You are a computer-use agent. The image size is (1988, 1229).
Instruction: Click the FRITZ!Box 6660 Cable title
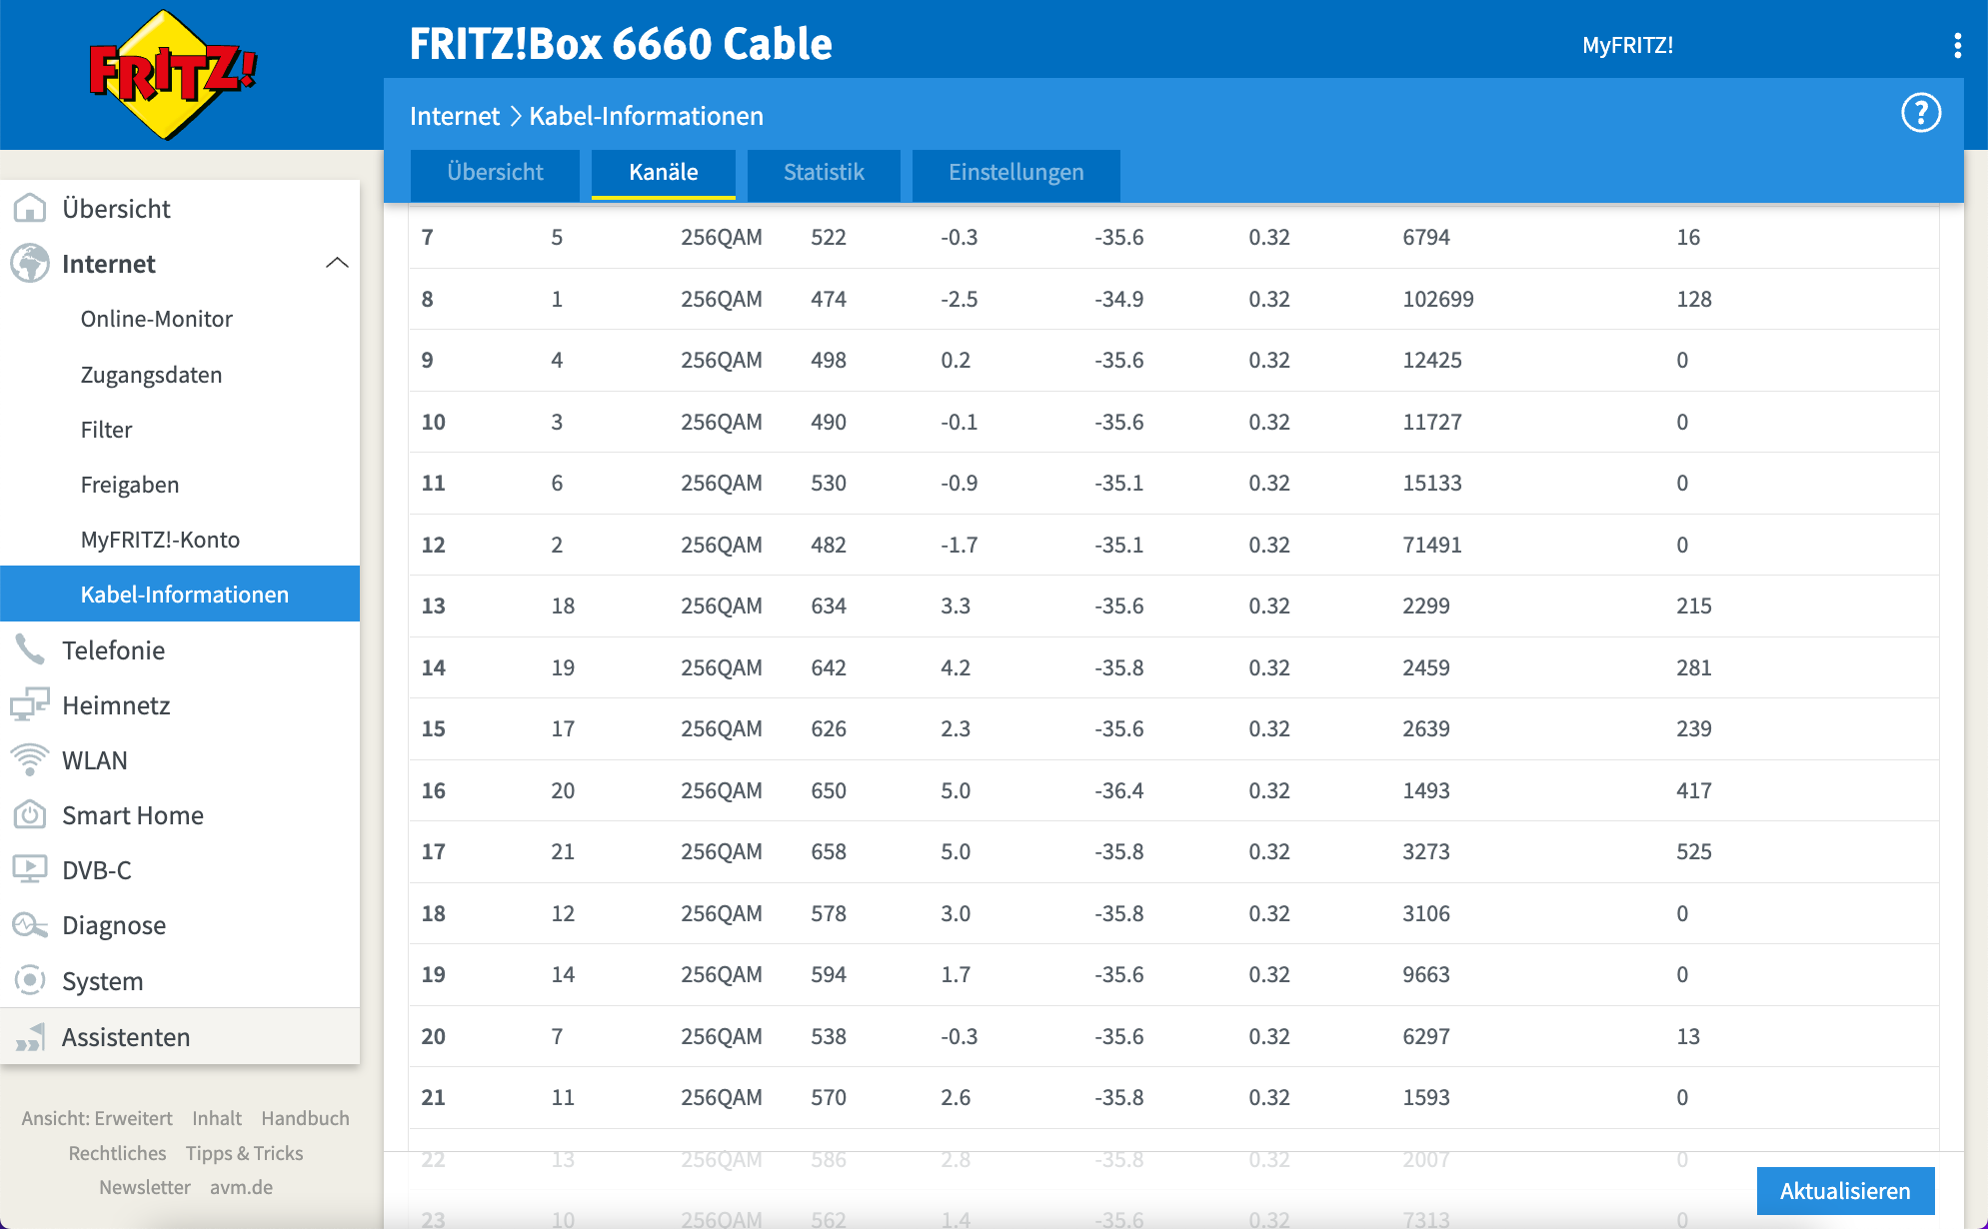621,44
